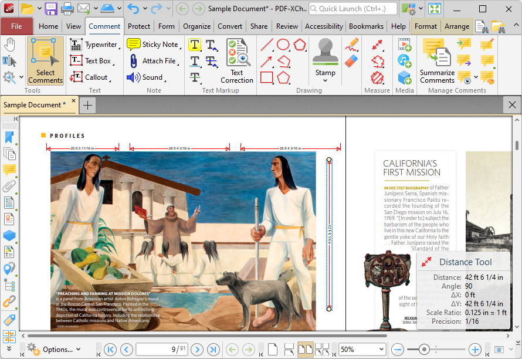The width and height of the screenshot is (522, 359).
Task: Select the Hand tool
Action: (x=10, y=45)
